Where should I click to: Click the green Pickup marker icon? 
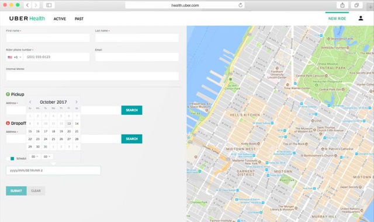click(x=8, y=94)
